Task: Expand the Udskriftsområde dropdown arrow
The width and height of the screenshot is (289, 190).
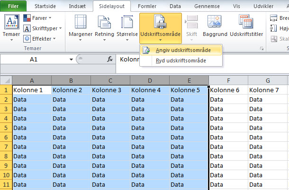Action: 160,40
